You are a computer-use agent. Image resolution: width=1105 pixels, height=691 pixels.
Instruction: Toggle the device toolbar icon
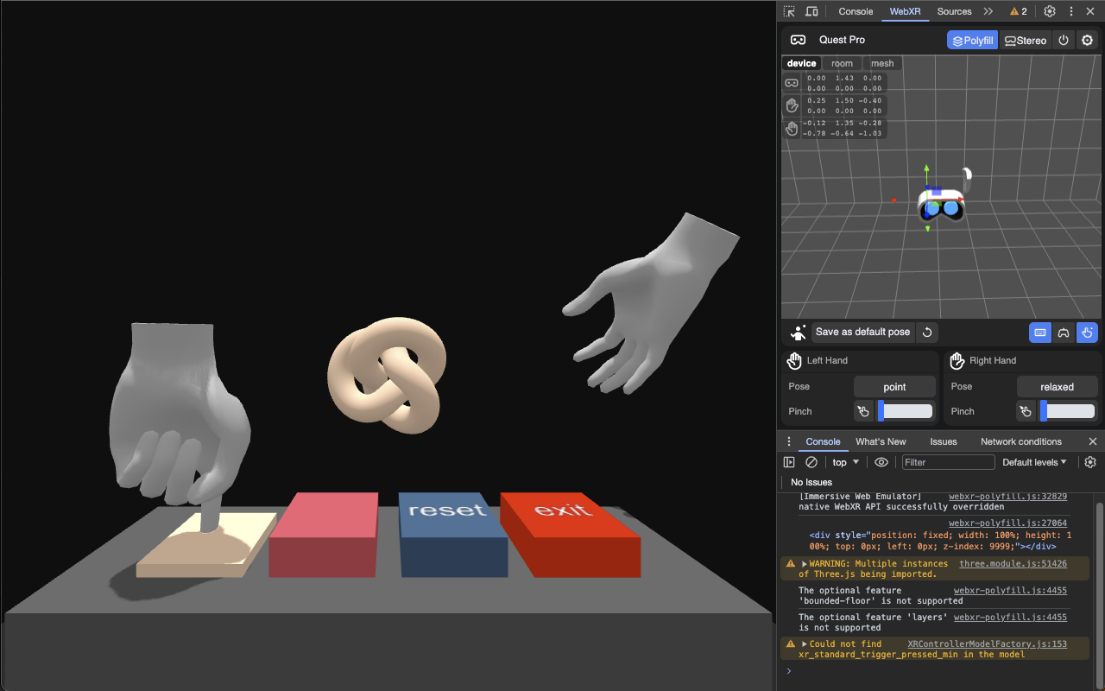[x=811, y=11]
